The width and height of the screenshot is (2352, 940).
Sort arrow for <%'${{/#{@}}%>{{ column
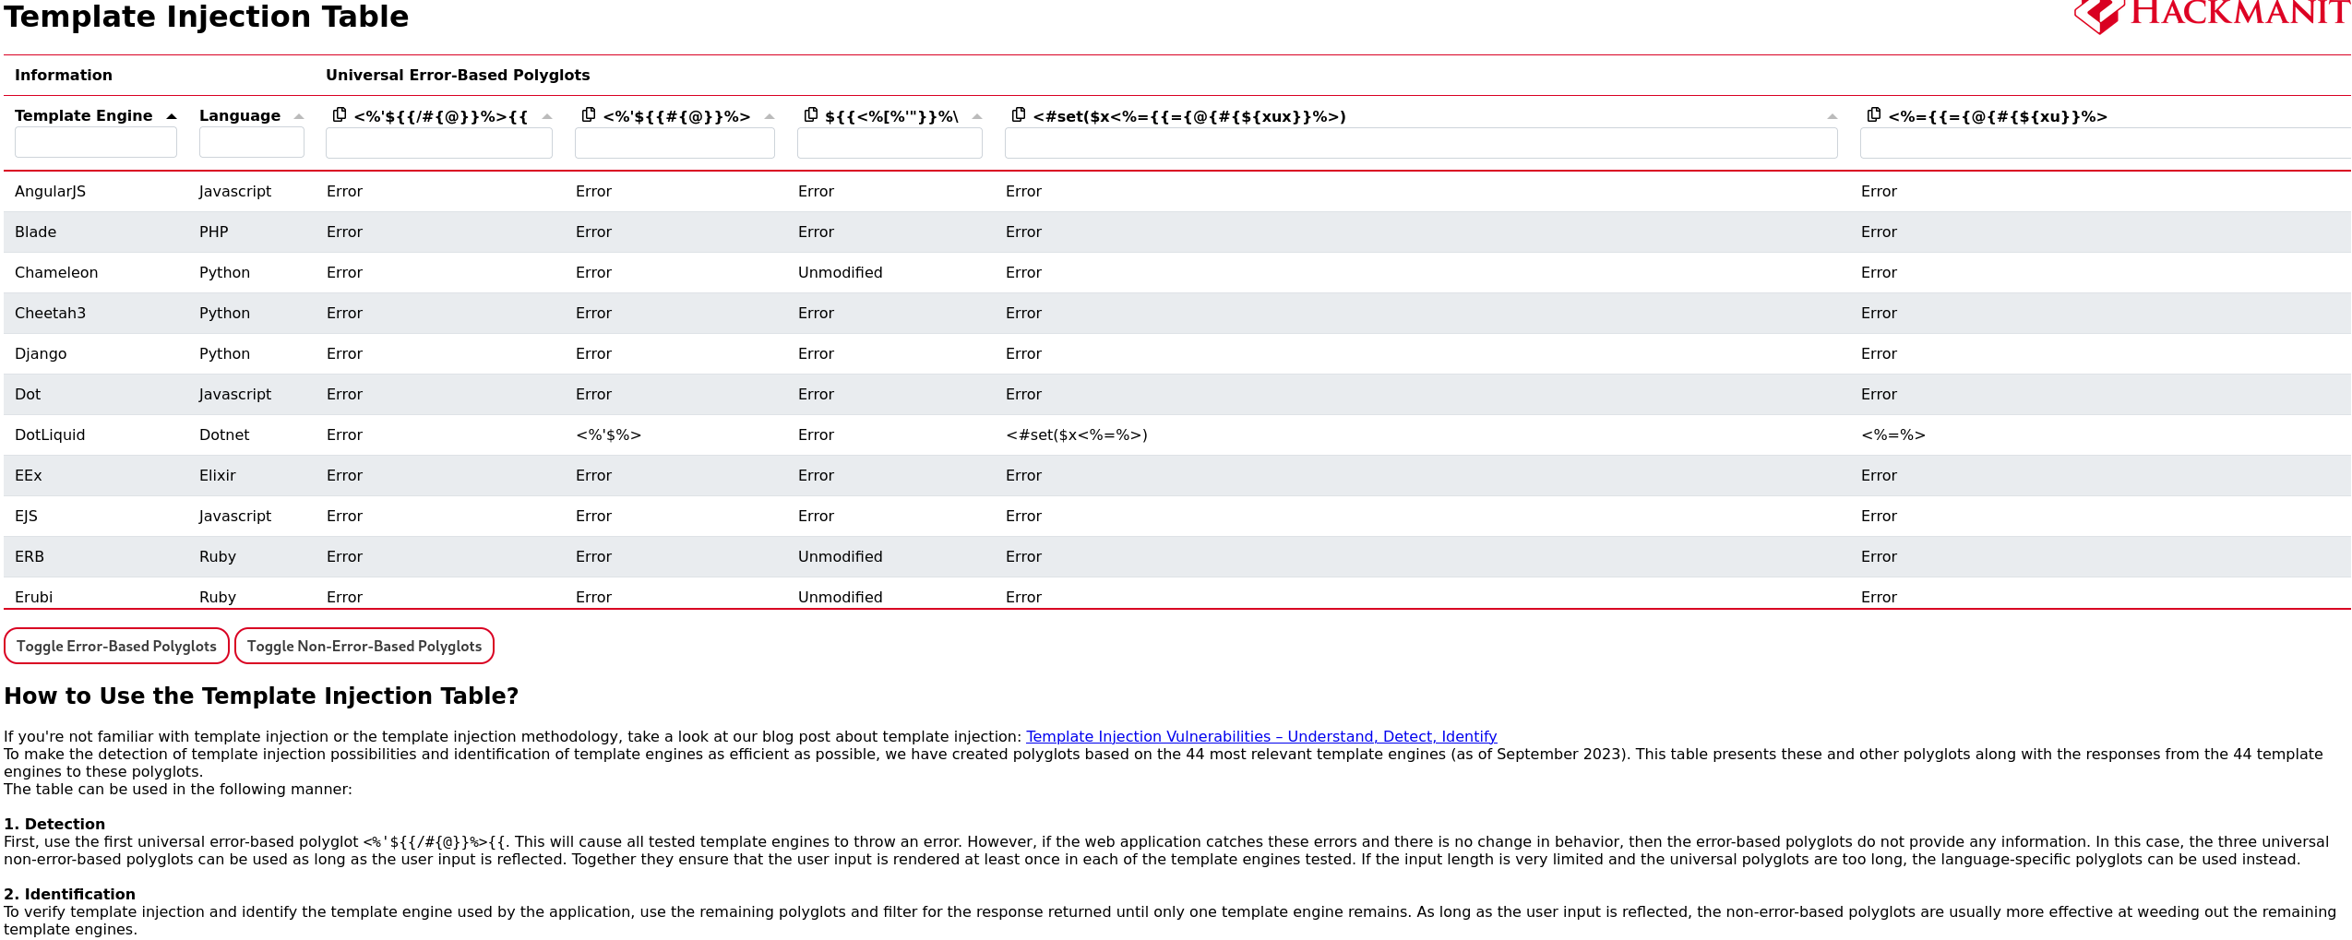(547, 116)
